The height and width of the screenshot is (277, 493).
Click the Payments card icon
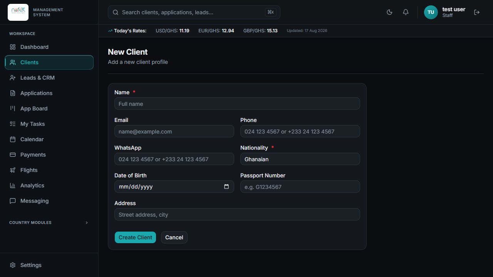click(13, 155)
